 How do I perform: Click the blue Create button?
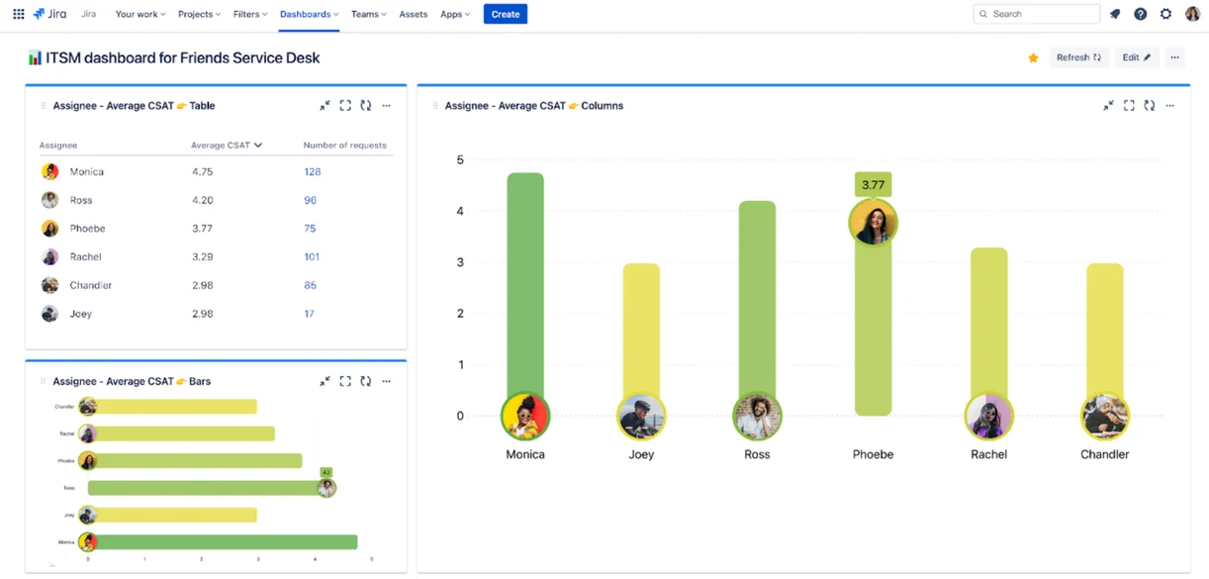point(505,14)
